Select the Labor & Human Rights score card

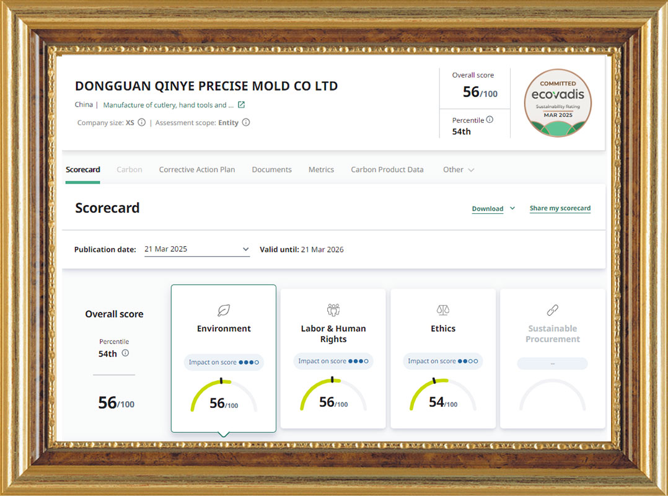click(333, 358)
